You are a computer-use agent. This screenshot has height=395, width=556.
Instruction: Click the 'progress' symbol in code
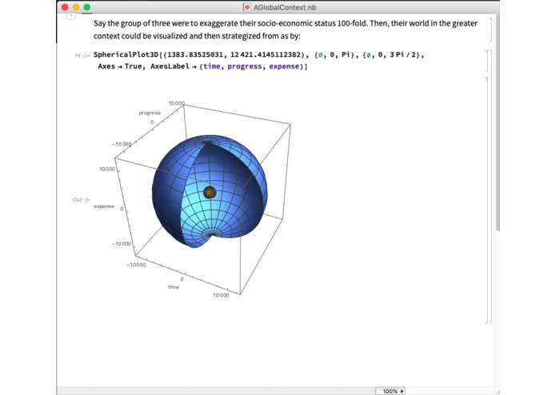tap(245, 66)
